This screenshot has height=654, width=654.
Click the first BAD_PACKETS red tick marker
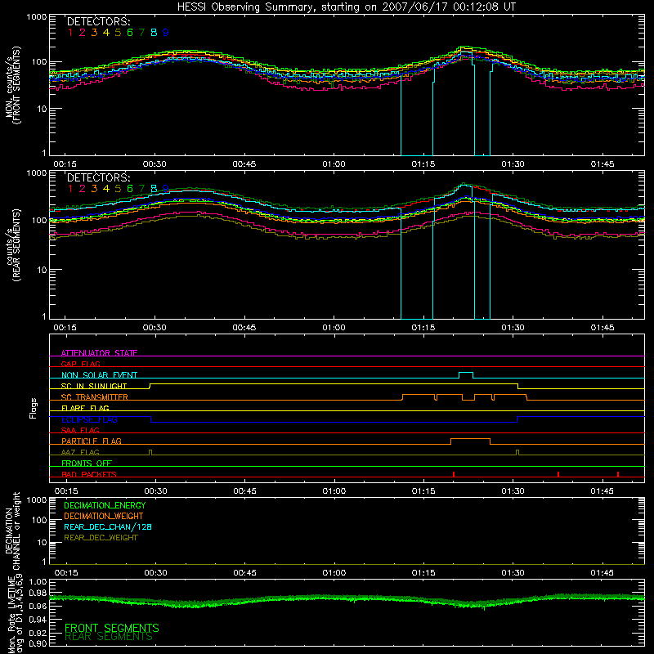coord(454,474)
